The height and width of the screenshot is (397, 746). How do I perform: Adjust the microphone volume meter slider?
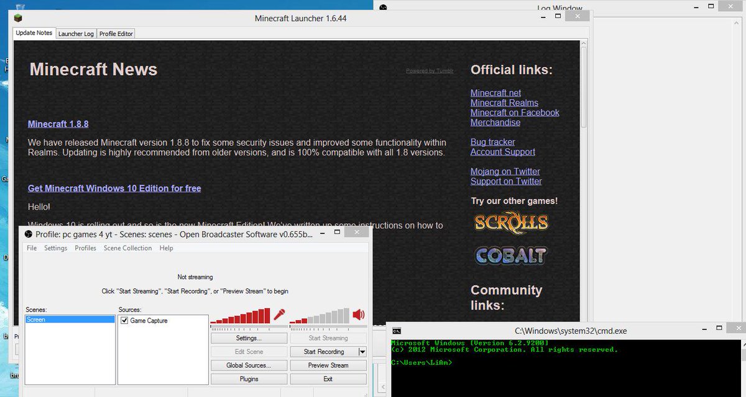click(248, 325)
